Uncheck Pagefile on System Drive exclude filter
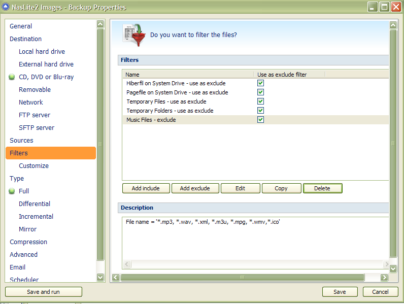The image size is (404, 304). pos(260,92)
